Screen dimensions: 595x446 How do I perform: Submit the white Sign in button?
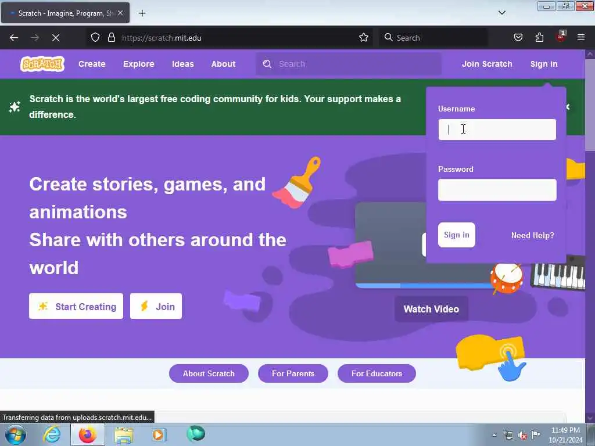pyautogui.click(x=457, y=235)
